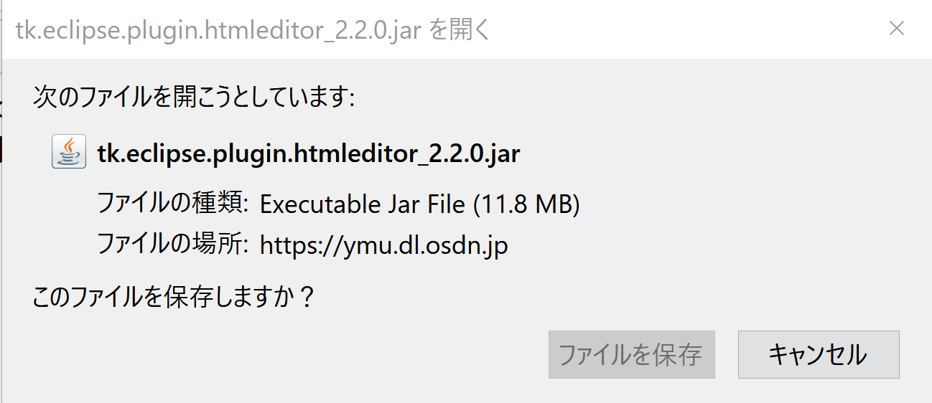Image resolution: width=932 pixels, height=403 pixels.
Task: Click the ファイルの場所 label
Action: coord(173,246)
